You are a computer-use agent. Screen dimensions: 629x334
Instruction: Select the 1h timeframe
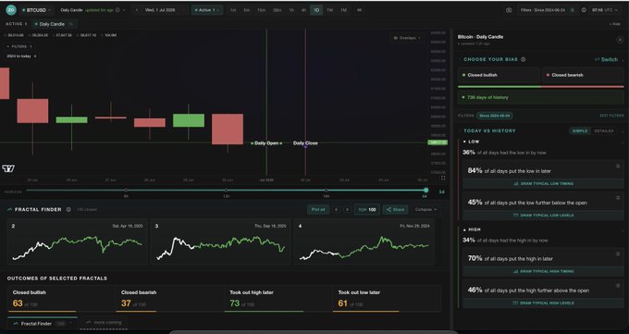[x=291, y=10]
